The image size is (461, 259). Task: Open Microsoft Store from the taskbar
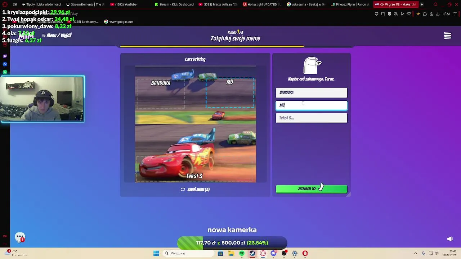(x=220, y=253)
